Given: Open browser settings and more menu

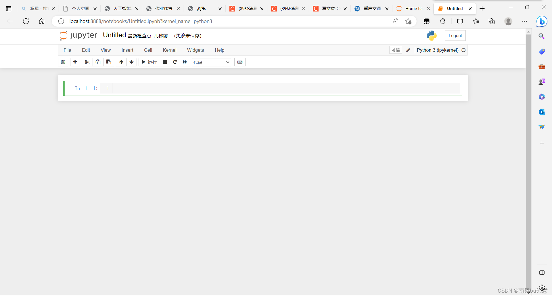Looking at the screenshot, I should [525, 21].
